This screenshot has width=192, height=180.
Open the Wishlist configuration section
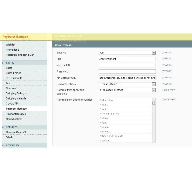point(24,44)
